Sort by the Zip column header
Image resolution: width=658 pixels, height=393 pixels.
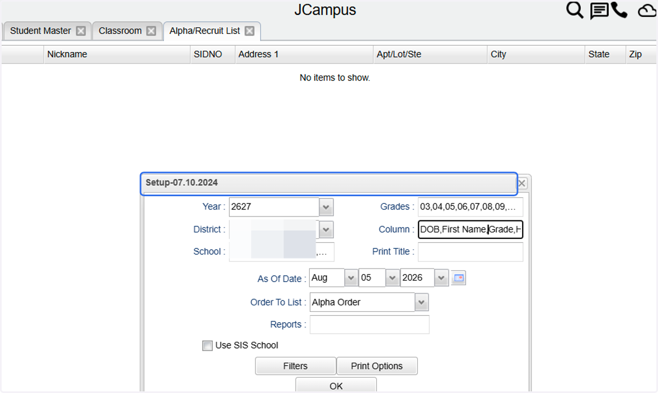(x=641, y=54)
